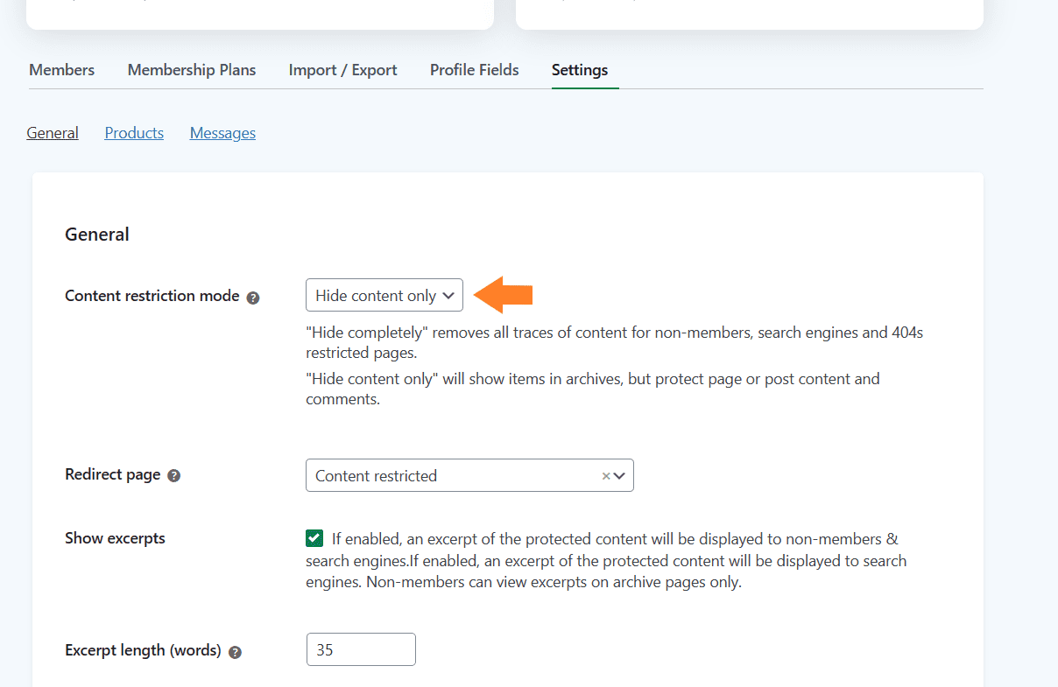Go to Profile Fields tab
The height and width of the screenshot is (687, 1058).
click(x=474, y=70)
